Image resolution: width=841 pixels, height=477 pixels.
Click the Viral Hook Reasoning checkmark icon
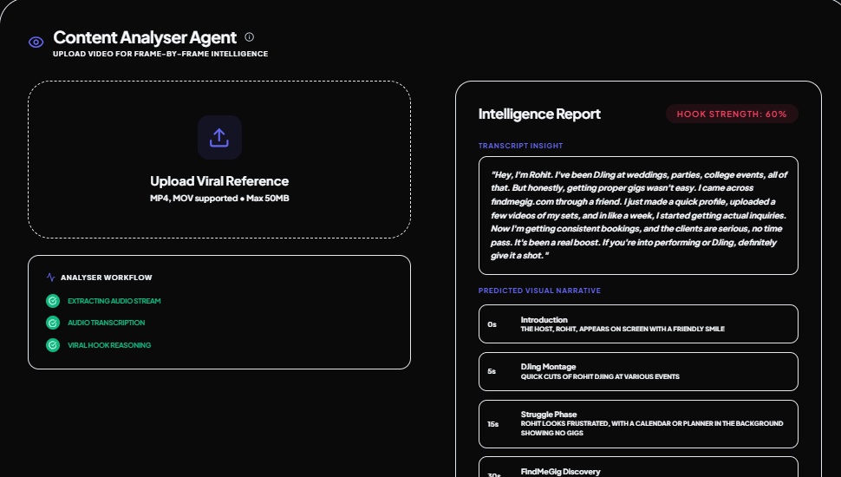point(53,345)
